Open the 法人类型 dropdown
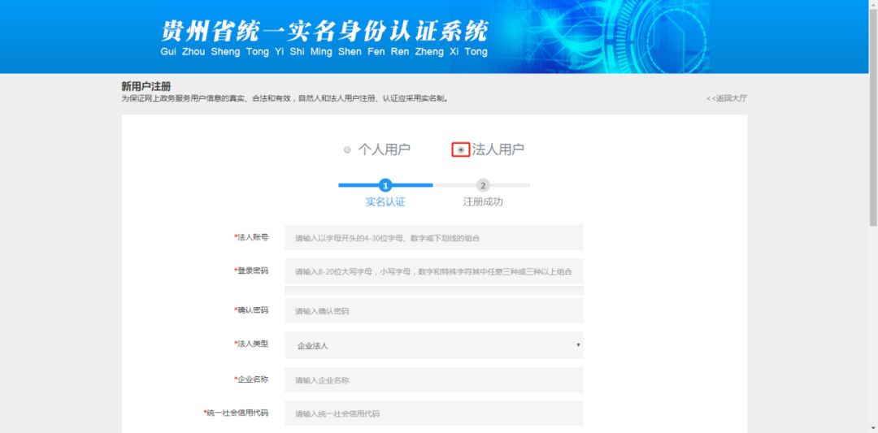The height and width of the screenshot is (433, 878). click(434, 345)
